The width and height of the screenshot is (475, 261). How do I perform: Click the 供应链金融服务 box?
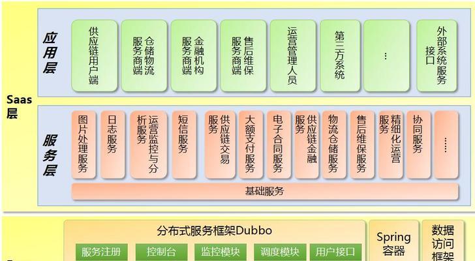307,145
